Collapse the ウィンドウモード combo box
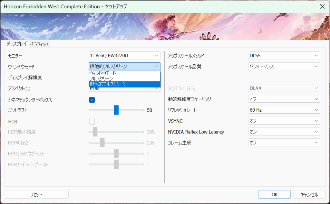This screenshot has height=204, width=330. [x=156, y=67]
